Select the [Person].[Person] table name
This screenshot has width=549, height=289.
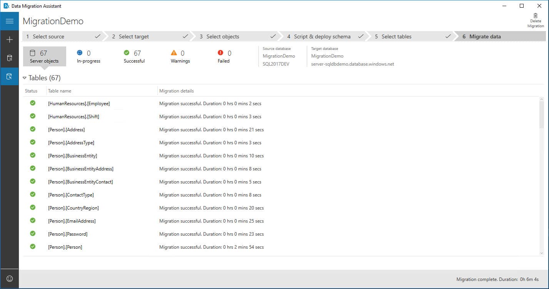pyautogui.click(x=65, y=247)
